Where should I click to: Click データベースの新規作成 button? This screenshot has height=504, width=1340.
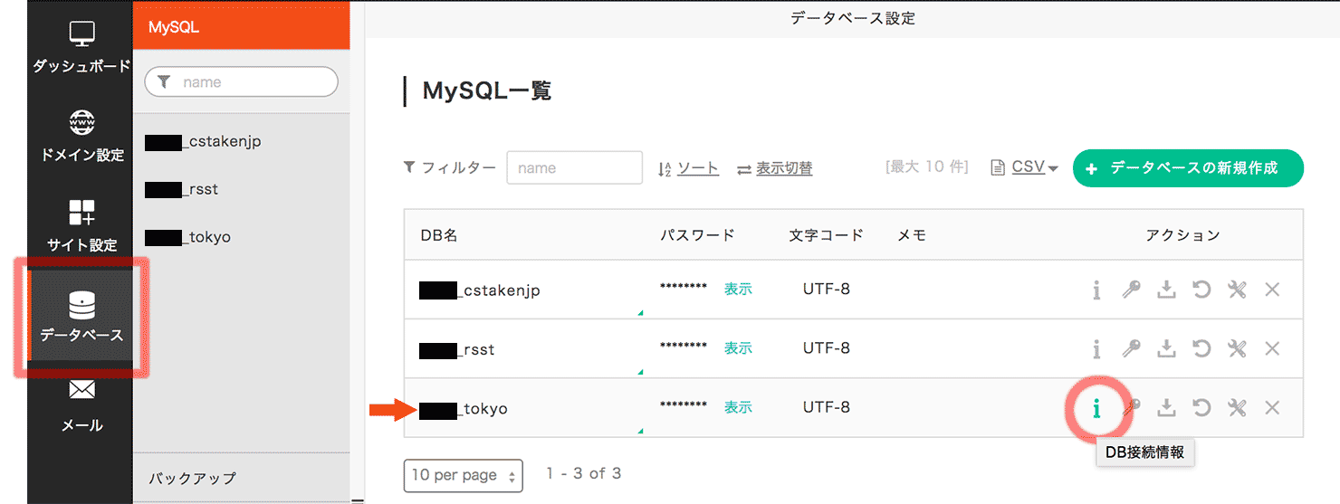pyautogui.click(x=1188, y=168)
